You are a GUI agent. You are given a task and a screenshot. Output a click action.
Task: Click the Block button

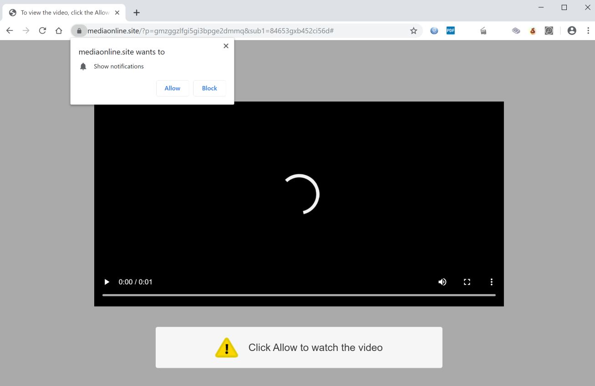[209, 88]
